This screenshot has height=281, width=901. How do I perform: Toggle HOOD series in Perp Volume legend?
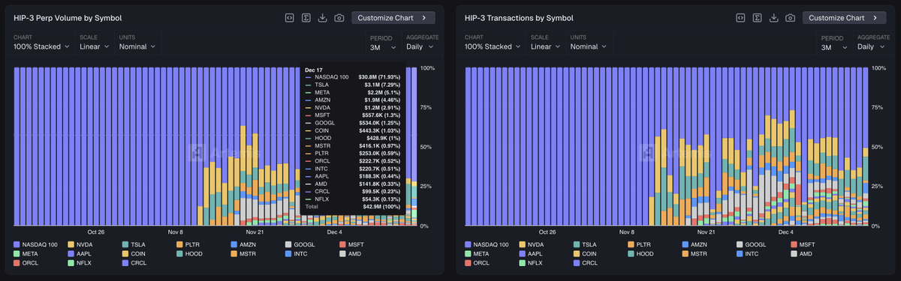point(188,254)
